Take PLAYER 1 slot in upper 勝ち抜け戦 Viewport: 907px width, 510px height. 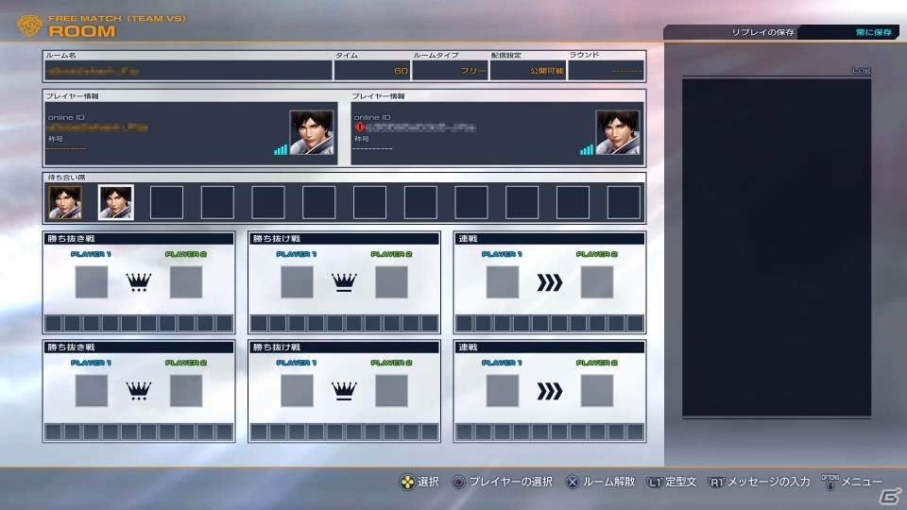coord(297,282)
